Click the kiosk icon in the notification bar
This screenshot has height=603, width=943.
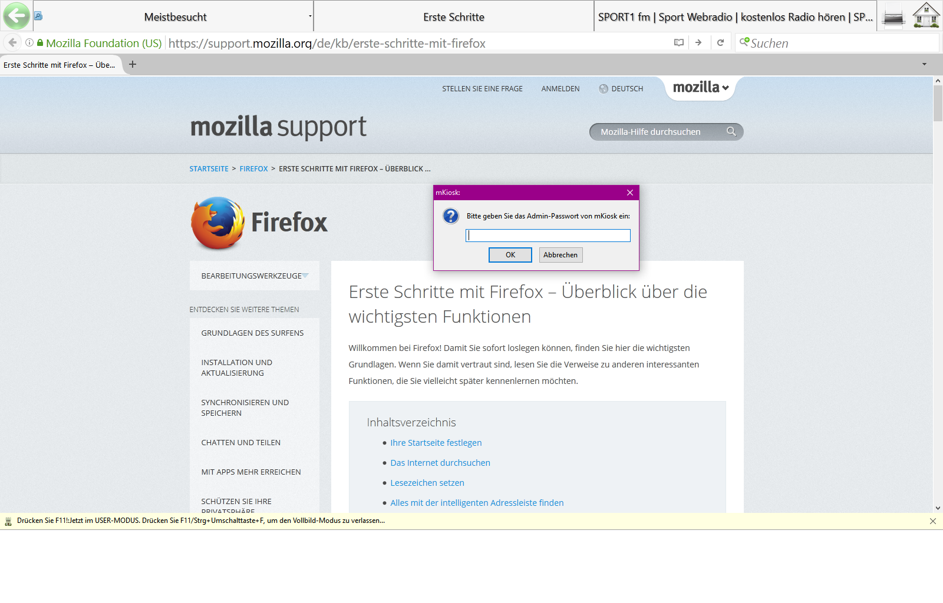click(8, 521)
